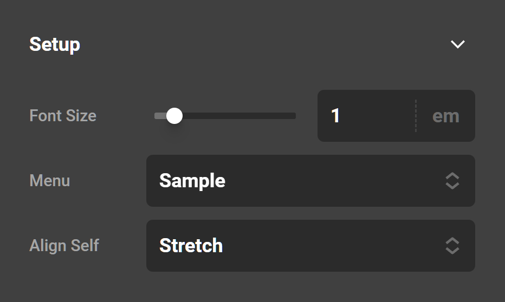Image resolution: width=505 pixels, height=302 pixels.
Task: Click the Align Self label
Action: 64,246
